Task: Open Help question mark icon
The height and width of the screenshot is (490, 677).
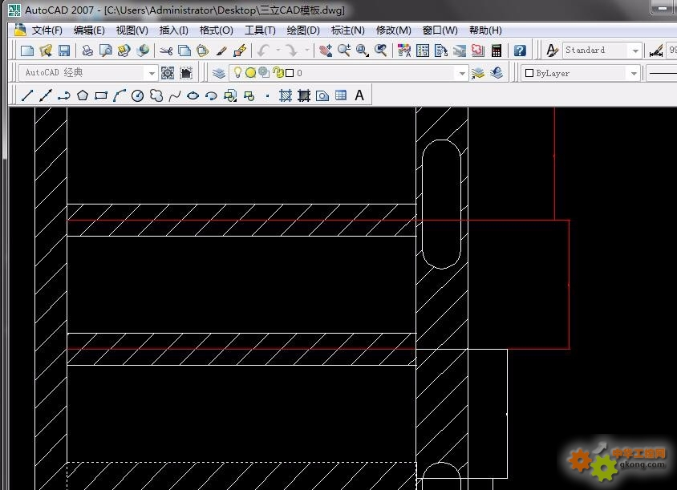Action: tap(520, 51)
